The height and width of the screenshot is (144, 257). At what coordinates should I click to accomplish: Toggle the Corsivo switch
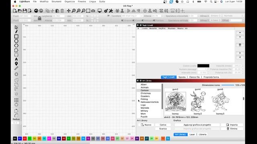pos(134,20)
